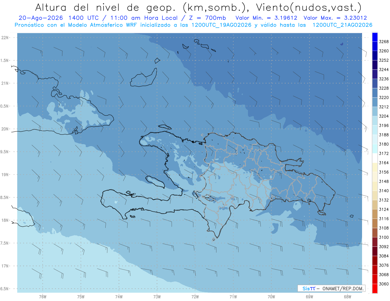Click the latitude axis label 20N

tap(6, 129)
